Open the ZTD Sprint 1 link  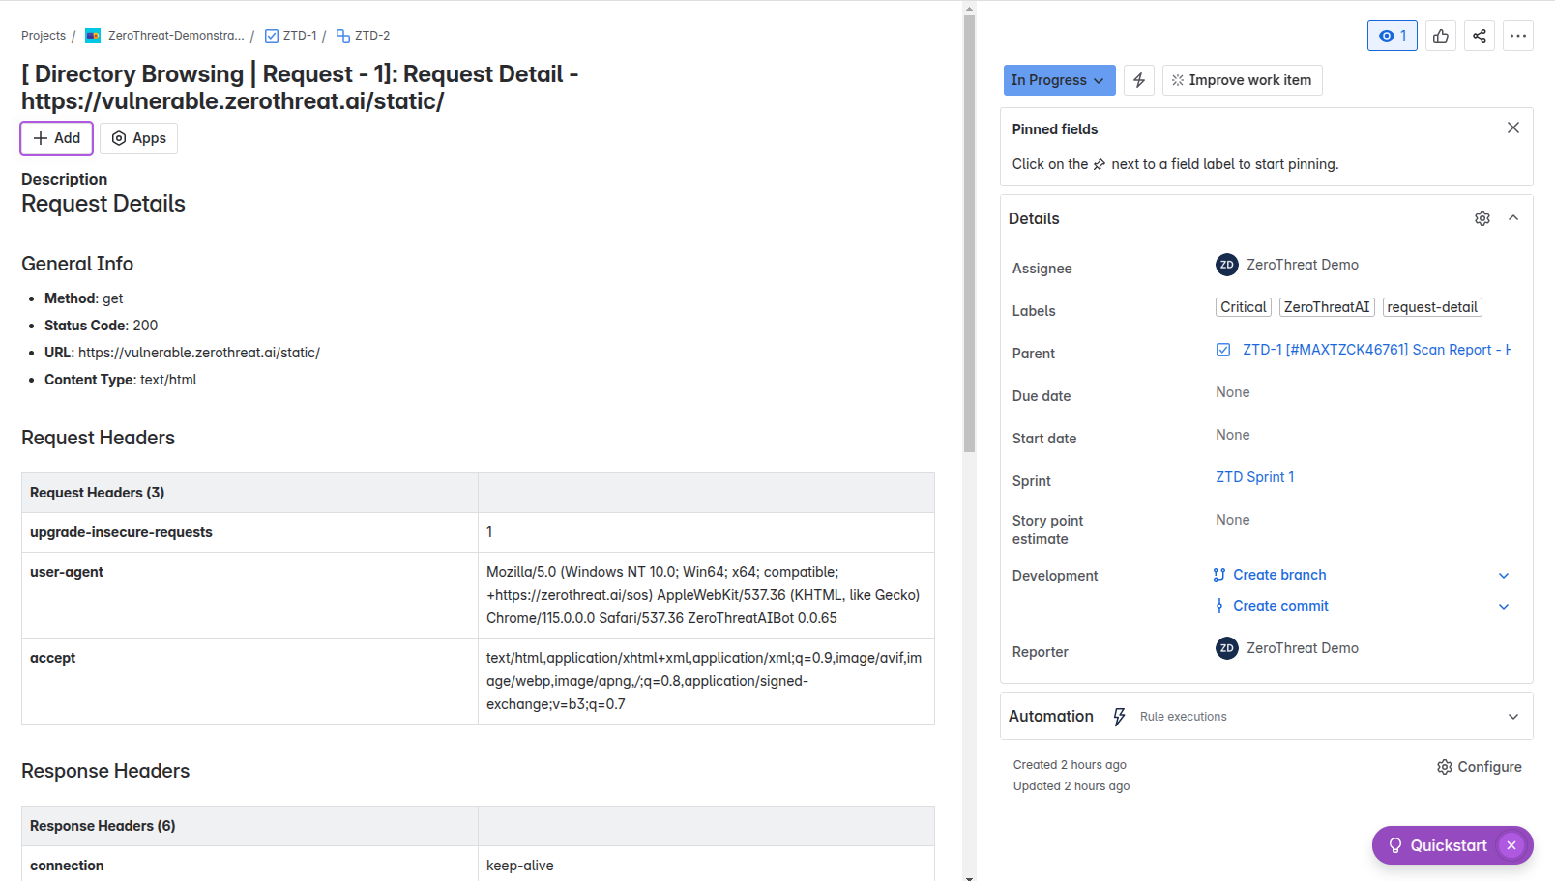pos(1254,477)
